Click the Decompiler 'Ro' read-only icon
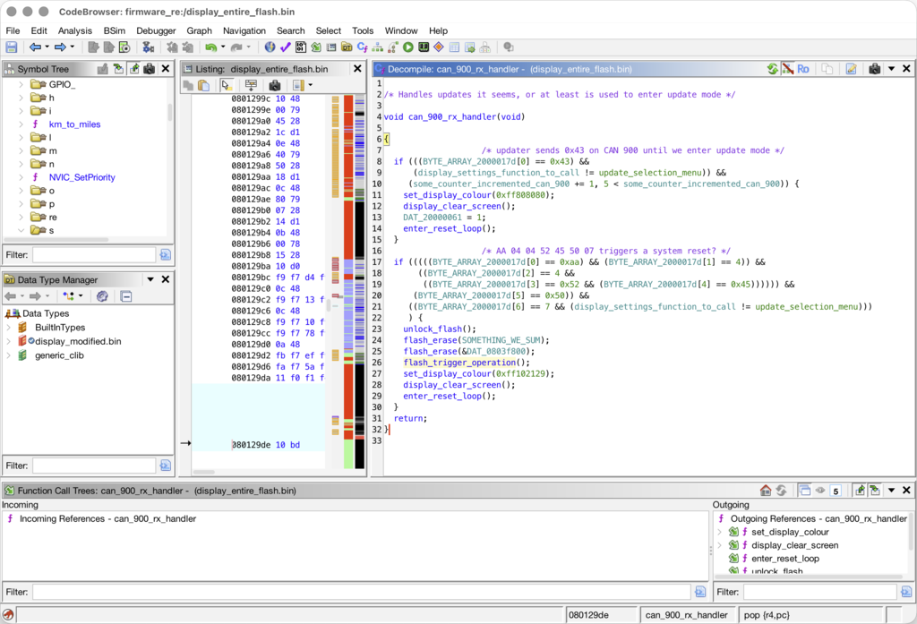The height and width of the screenshot is (624, 917). coord(803,69)
